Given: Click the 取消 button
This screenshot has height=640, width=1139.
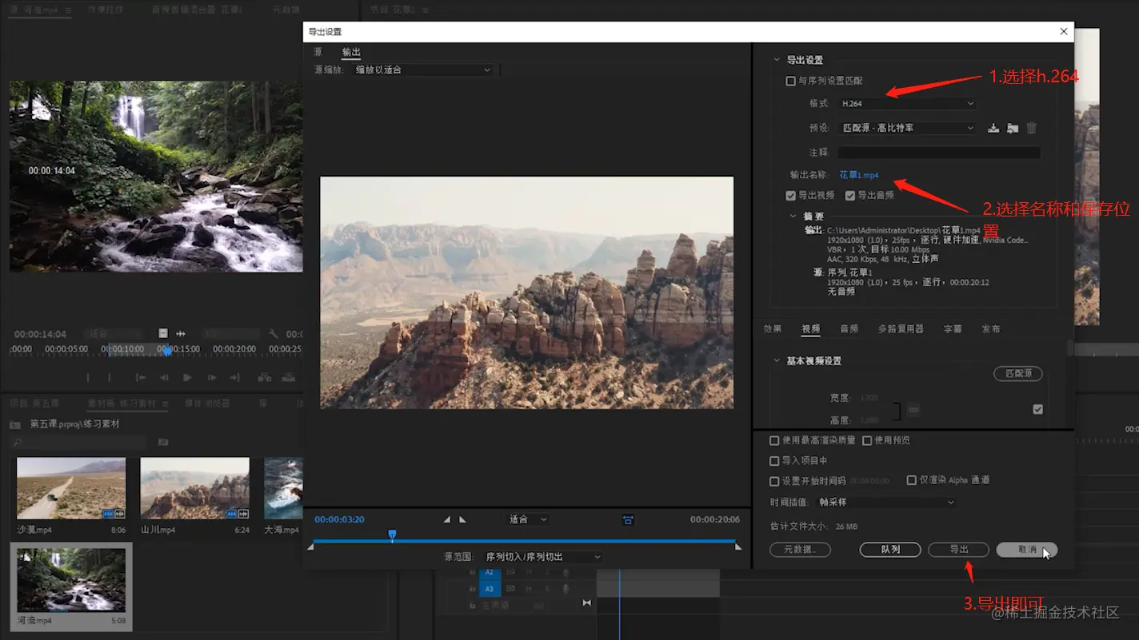Looking at the screenshot, I should 1027,550.
